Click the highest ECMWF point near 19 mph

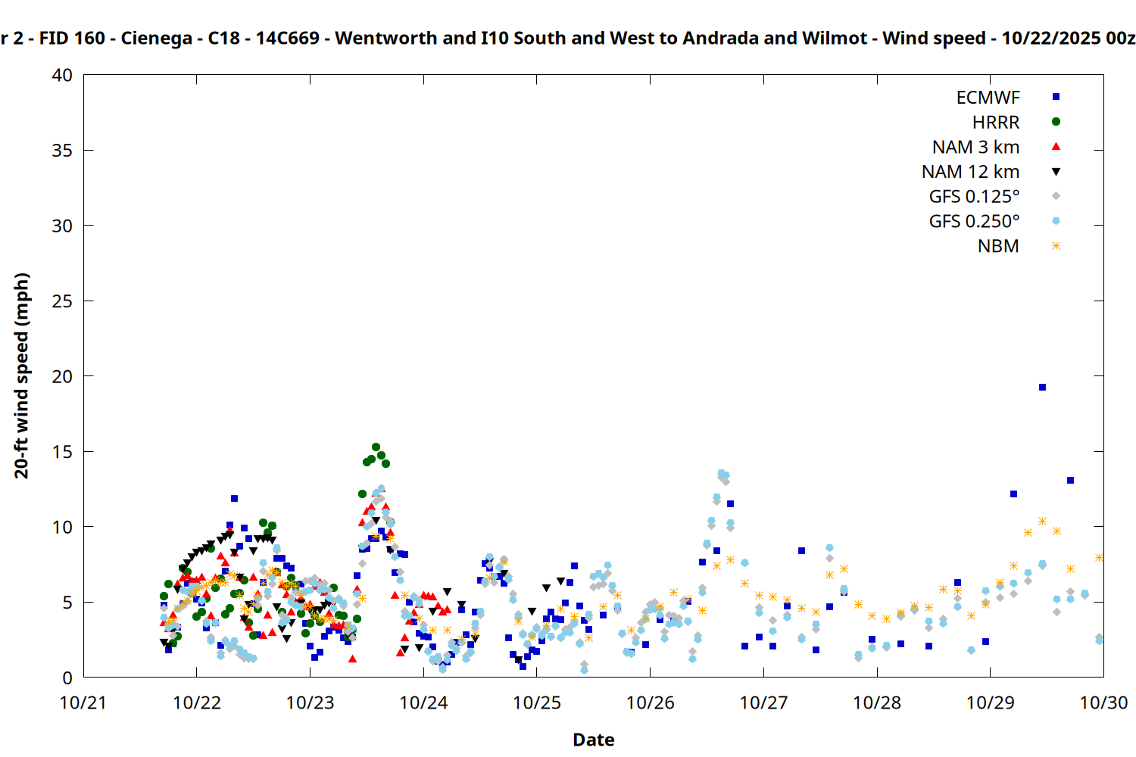pyautogui.click(x=1042, y=388)
